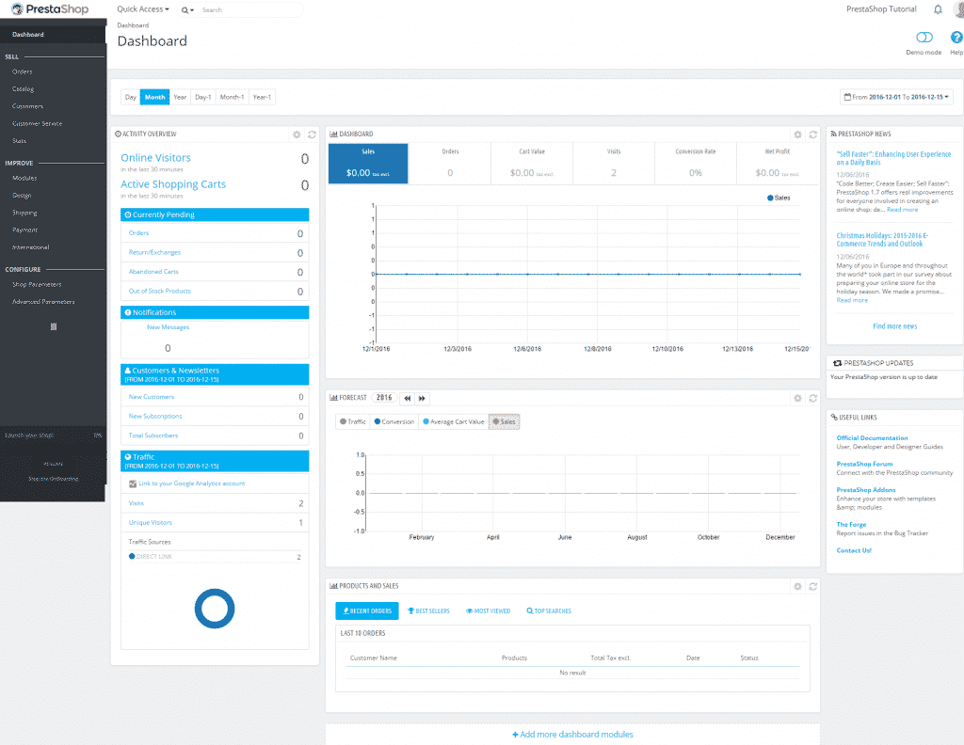Click the Forecast panel gear icon

(x=798, y=397)
